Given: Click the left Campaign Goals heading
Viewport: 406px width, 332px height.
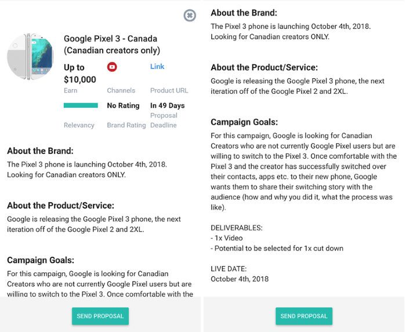Looking at the screenshot, I should pyautogui.click(x=41, y=260).
